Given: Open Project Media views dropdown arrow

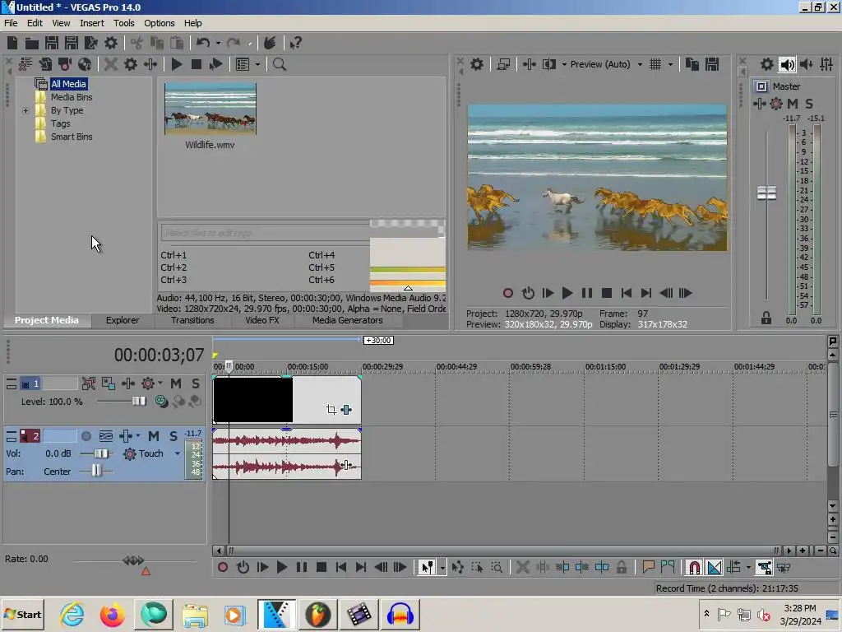Looking at the screenshot, I should (x=257, y=64).
